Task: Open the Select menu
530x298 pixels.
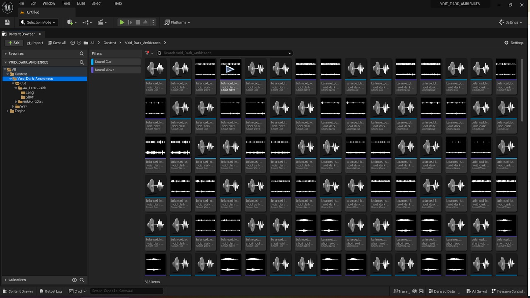Action: point(96,3)
